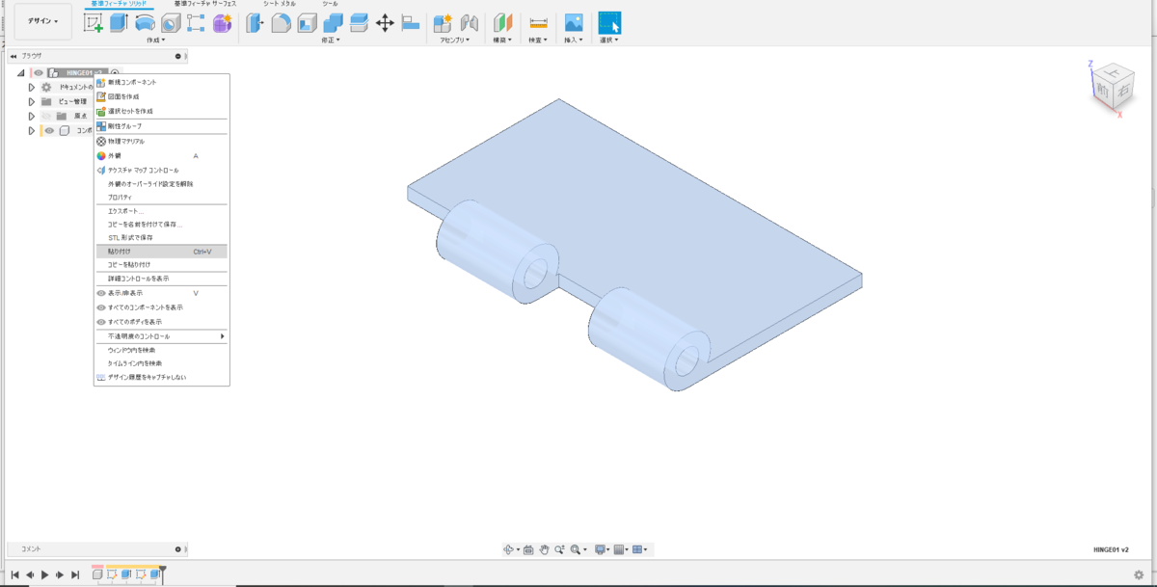Open the デザイン workspace dropdown

click(42, 21)
